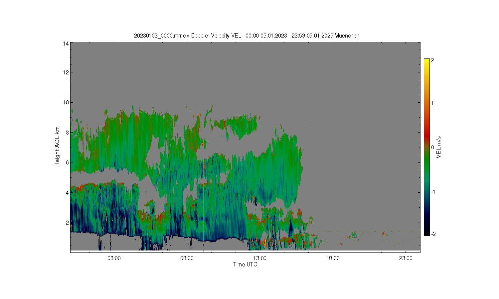Viewport: 499px width, 299px height.
Task: Click the 08:00 time tick label
Action: [187, 258]
